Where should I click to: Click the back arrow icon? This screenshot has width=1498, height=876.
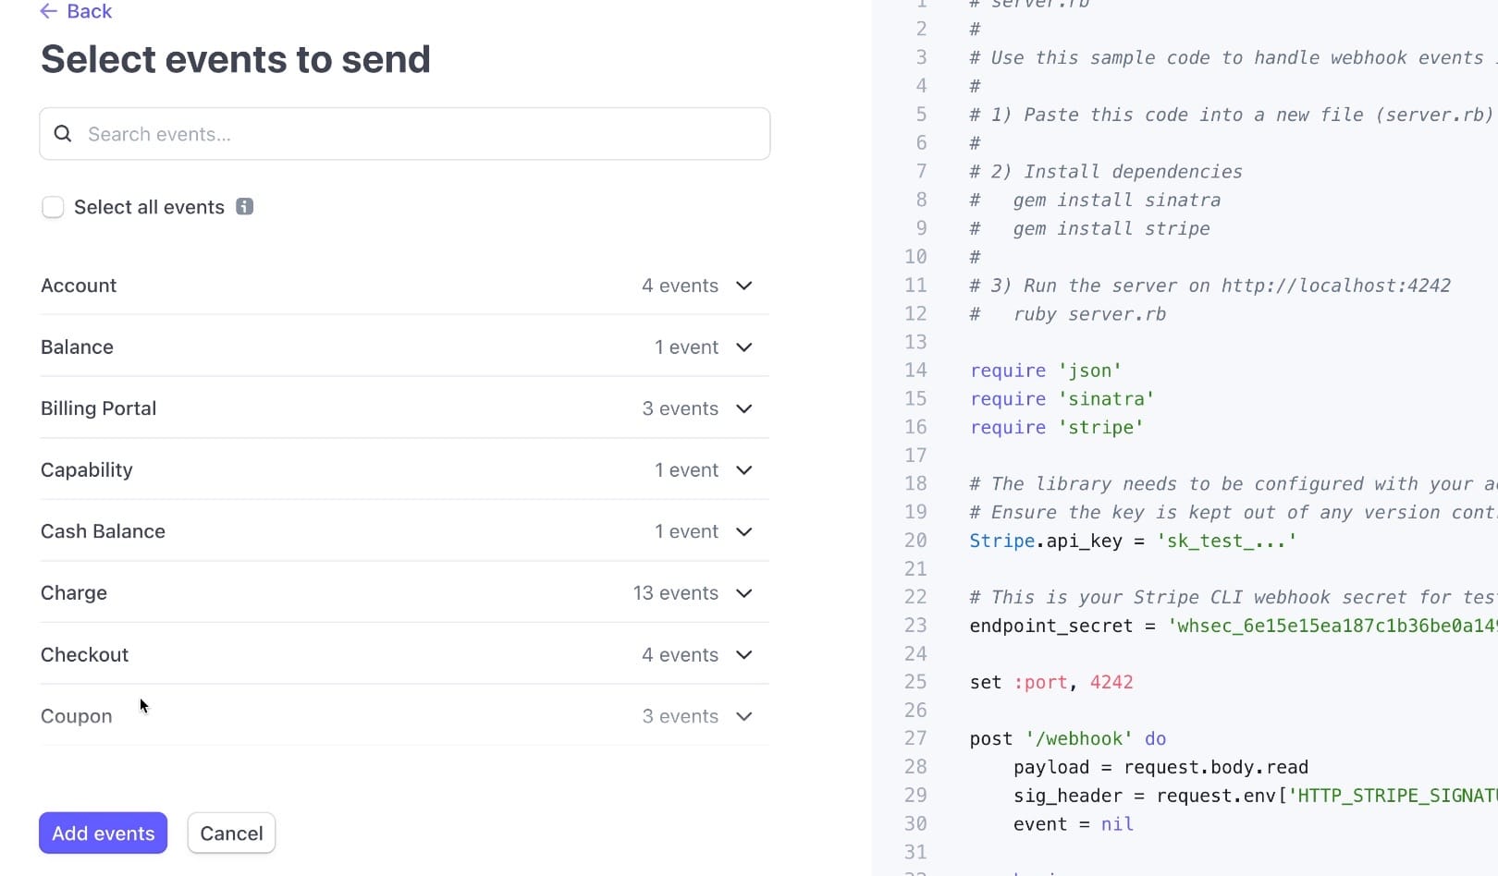pos(47,11)
